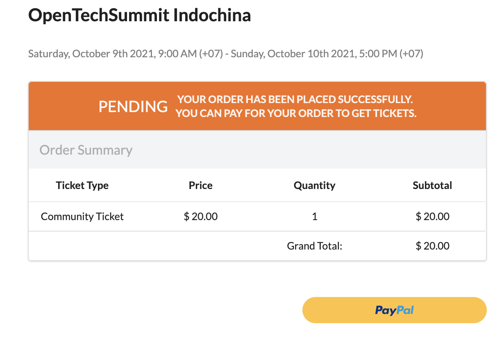Click the $ 20.00 ticket price cell
504x342 pixels.
tap(201, 216)
